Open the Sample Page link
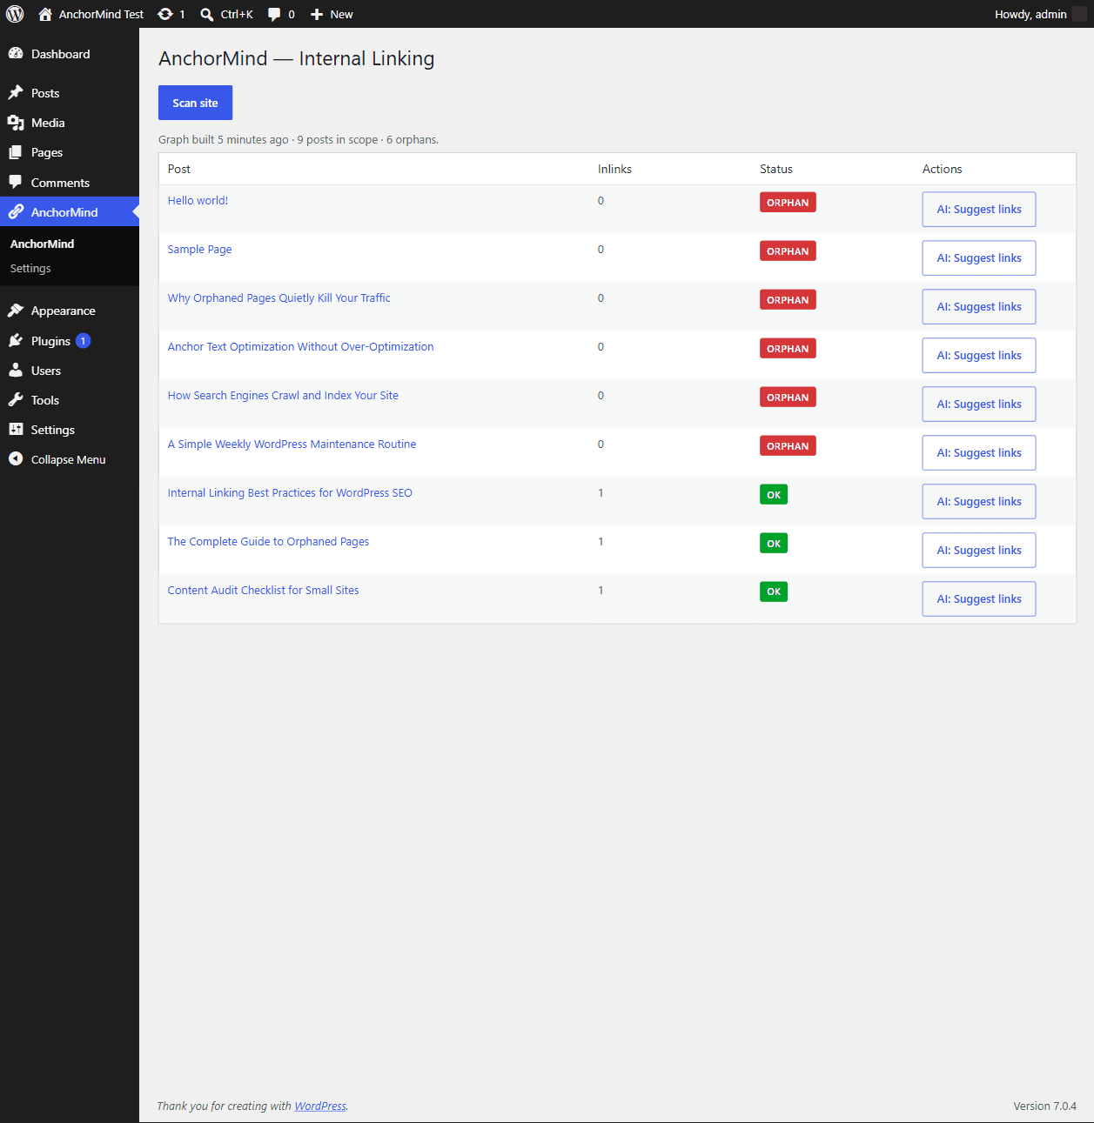This screenshot has width=1094, height=1123. (199, 249)
